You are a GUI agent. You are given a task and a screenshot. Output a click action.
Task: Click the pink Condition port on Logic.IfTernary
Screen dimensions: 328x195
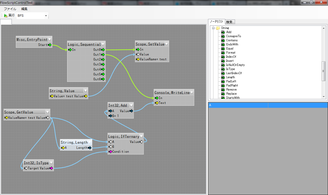pos(110,152)
